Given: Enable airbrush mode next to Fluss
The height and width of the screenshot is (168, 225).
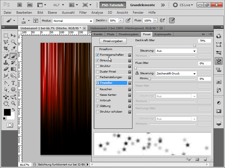Looking at the screenshot, I should click(x=162, y=20).
